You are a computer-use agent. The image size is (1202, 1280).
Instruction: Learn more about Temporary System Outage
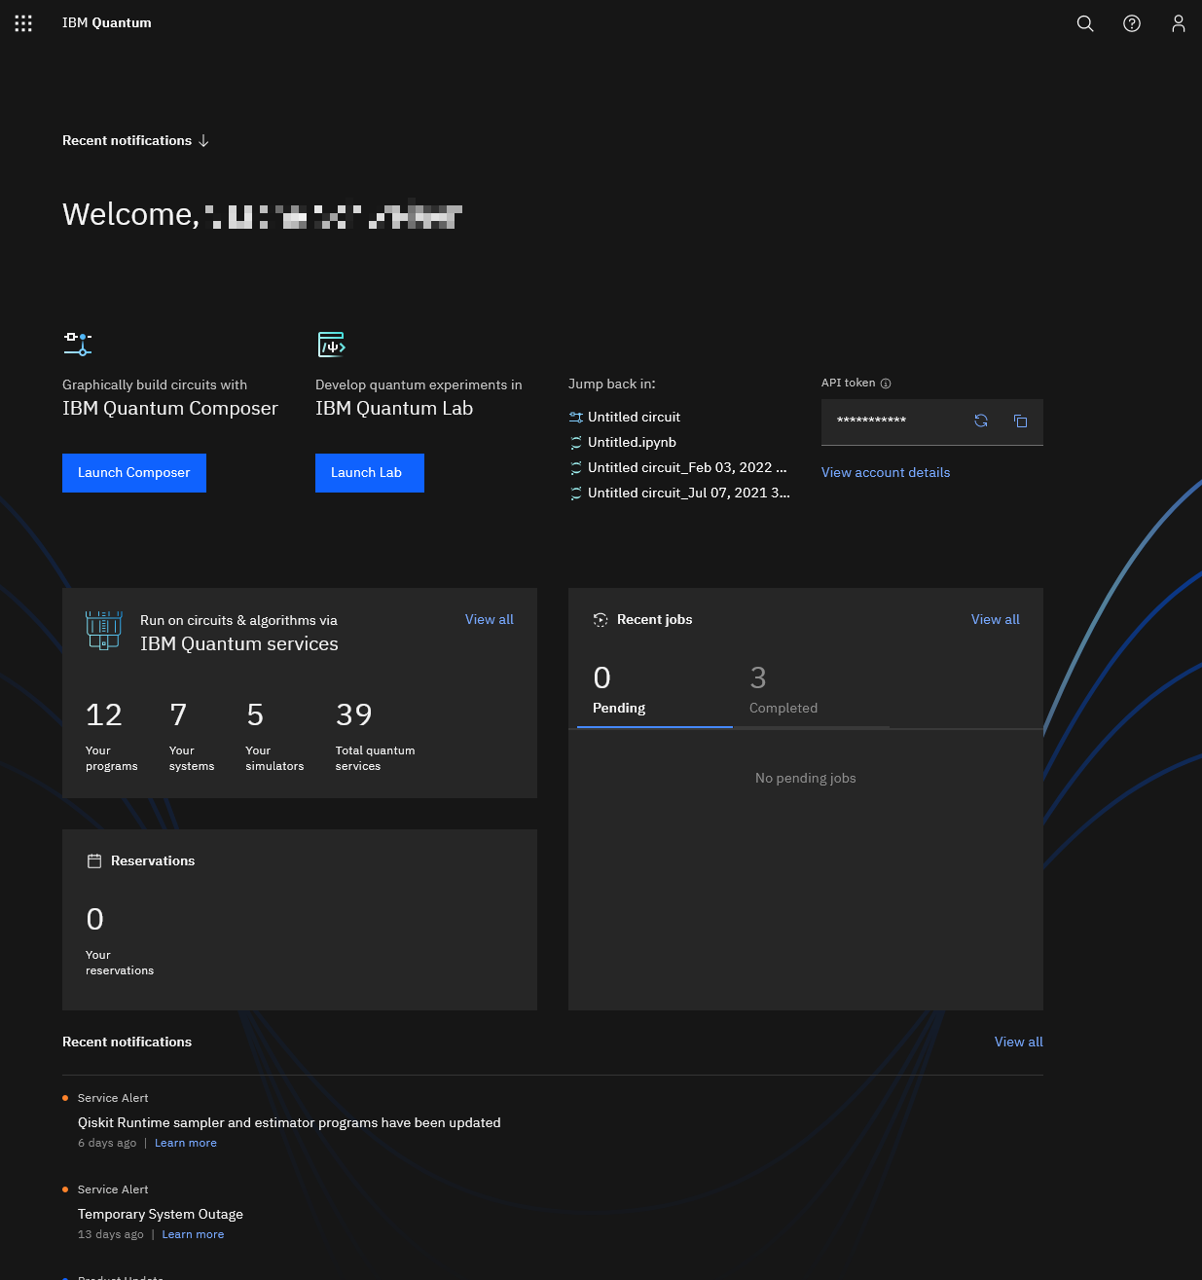point(193,1235)
